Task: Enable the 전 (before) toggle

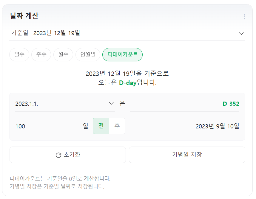Action: click(x=101, y=126)
